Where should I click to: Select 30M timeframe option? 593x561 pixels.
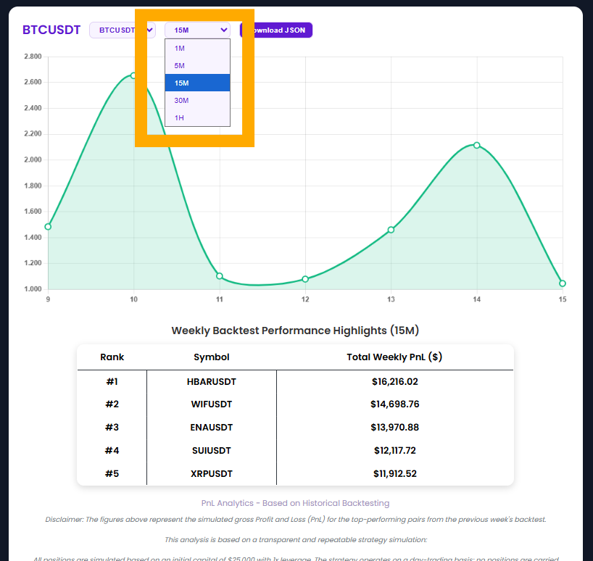(x=197, y=101)
